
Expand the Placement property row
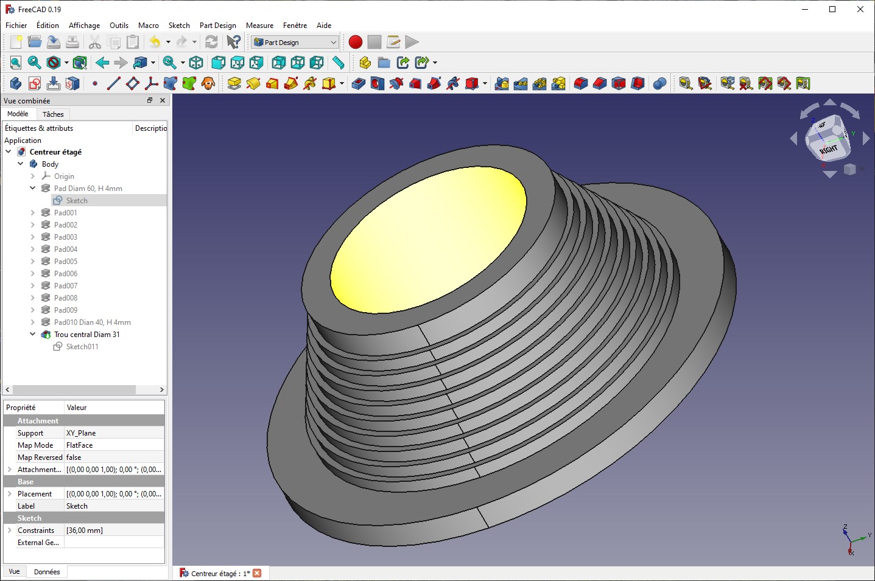click(10, 493)
